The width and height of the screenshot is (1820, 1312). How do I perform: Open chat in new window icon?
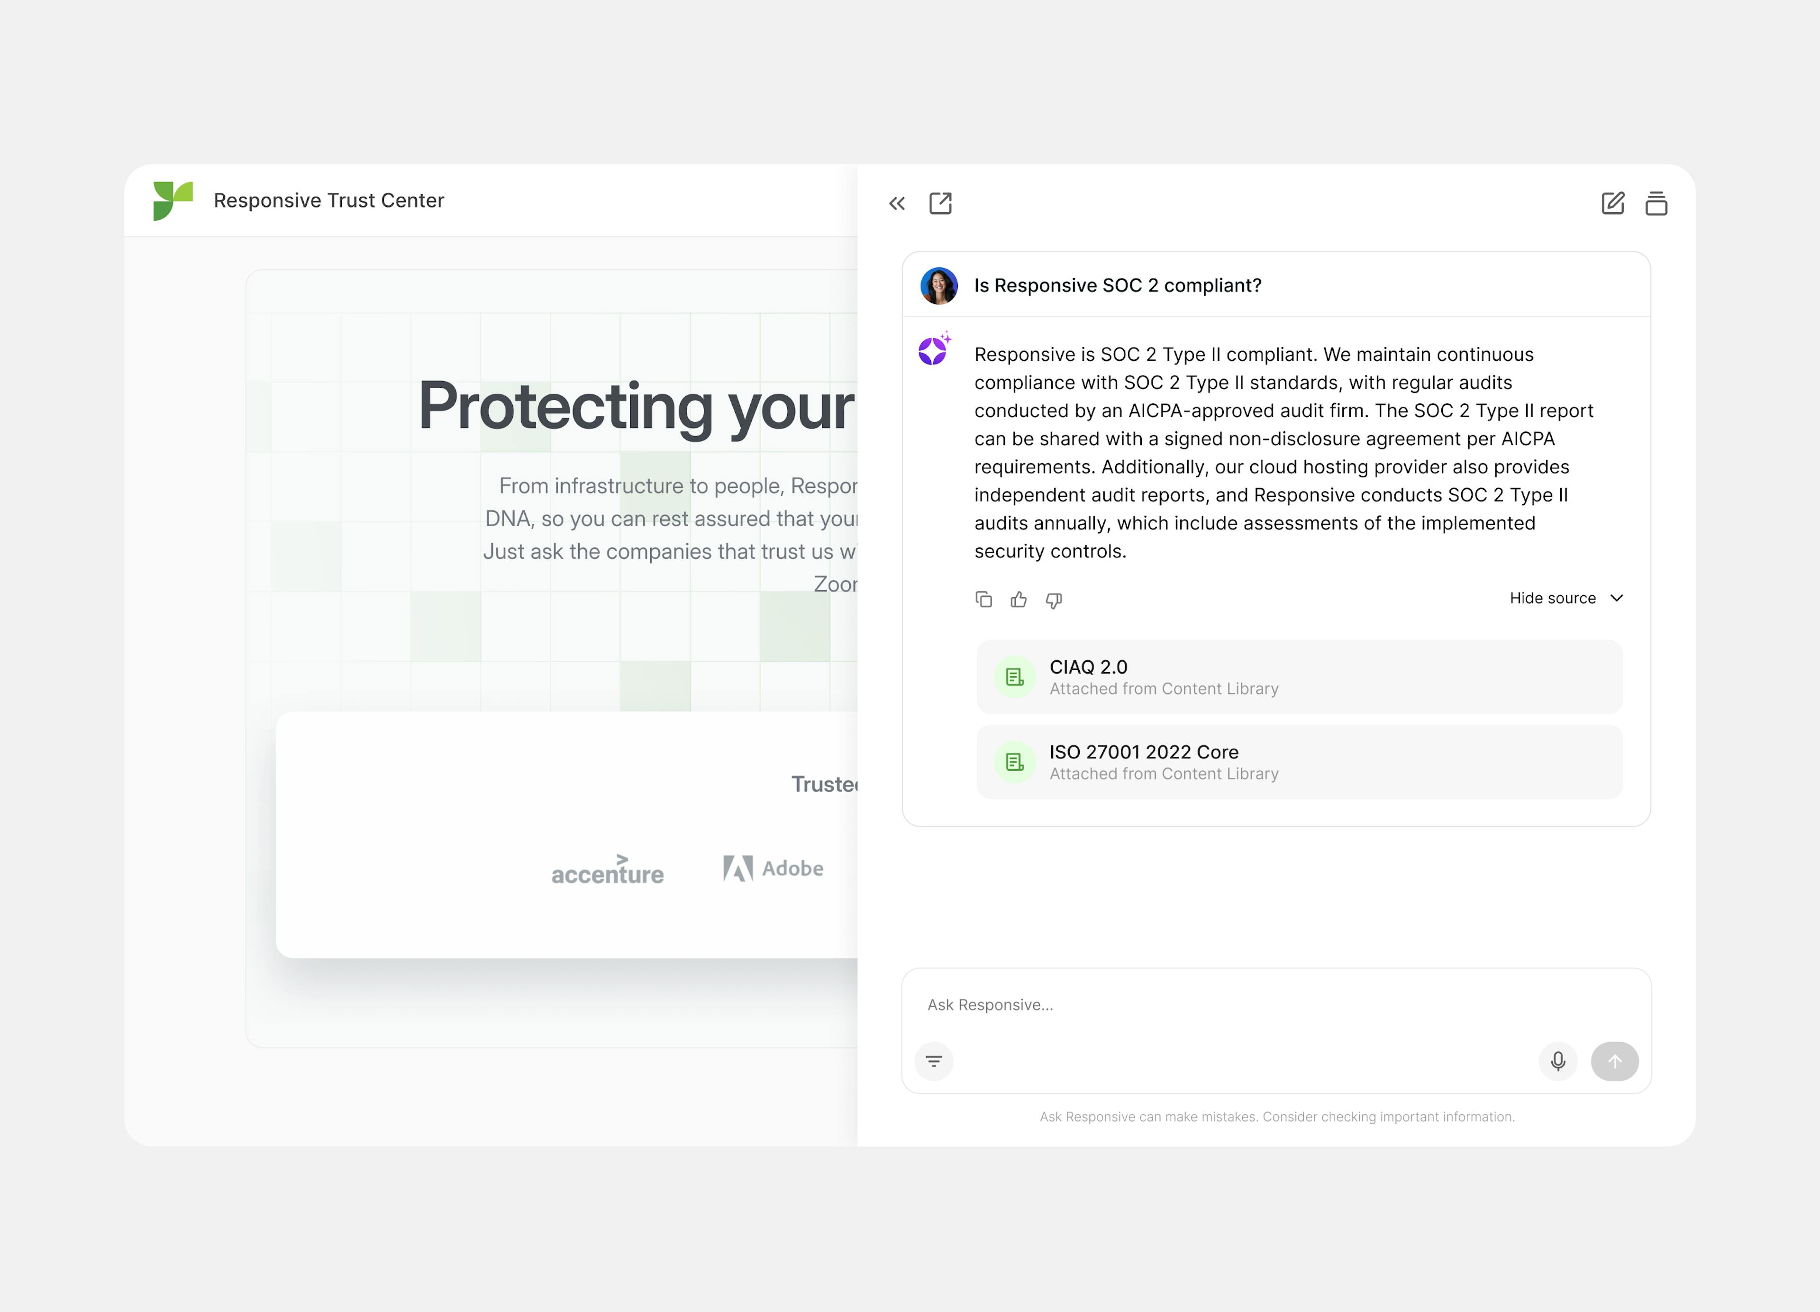[x=940, y=204]
